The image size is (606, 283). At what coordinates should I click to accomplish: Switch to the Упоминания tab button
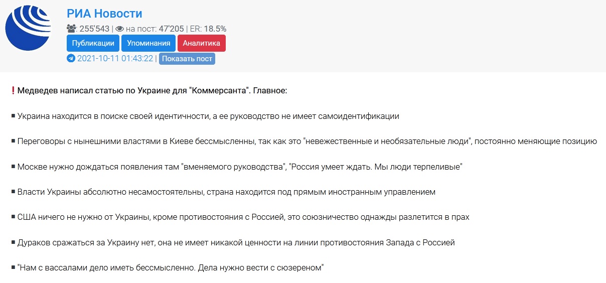pyautogui.click(x=148, y=43)
